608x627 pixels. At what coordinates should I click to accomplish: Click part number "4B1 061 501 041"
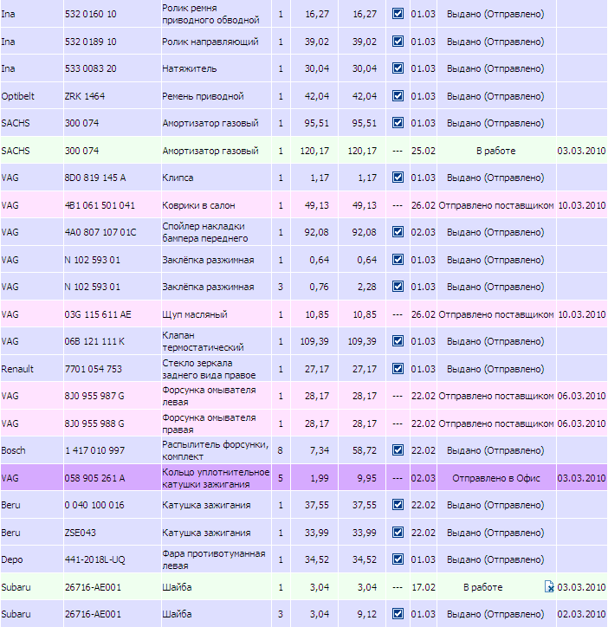click(x=100, y=205)
